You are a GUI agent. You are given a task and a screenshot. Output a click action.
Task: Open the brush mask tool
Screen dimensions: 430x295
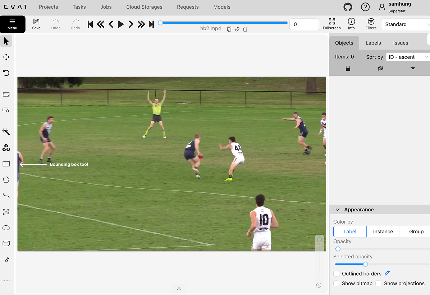click(6, 259)
